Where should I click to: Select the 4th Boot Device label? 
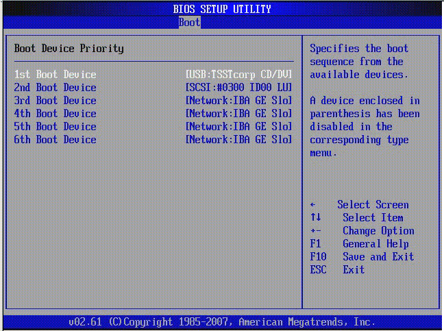(56, 114)
